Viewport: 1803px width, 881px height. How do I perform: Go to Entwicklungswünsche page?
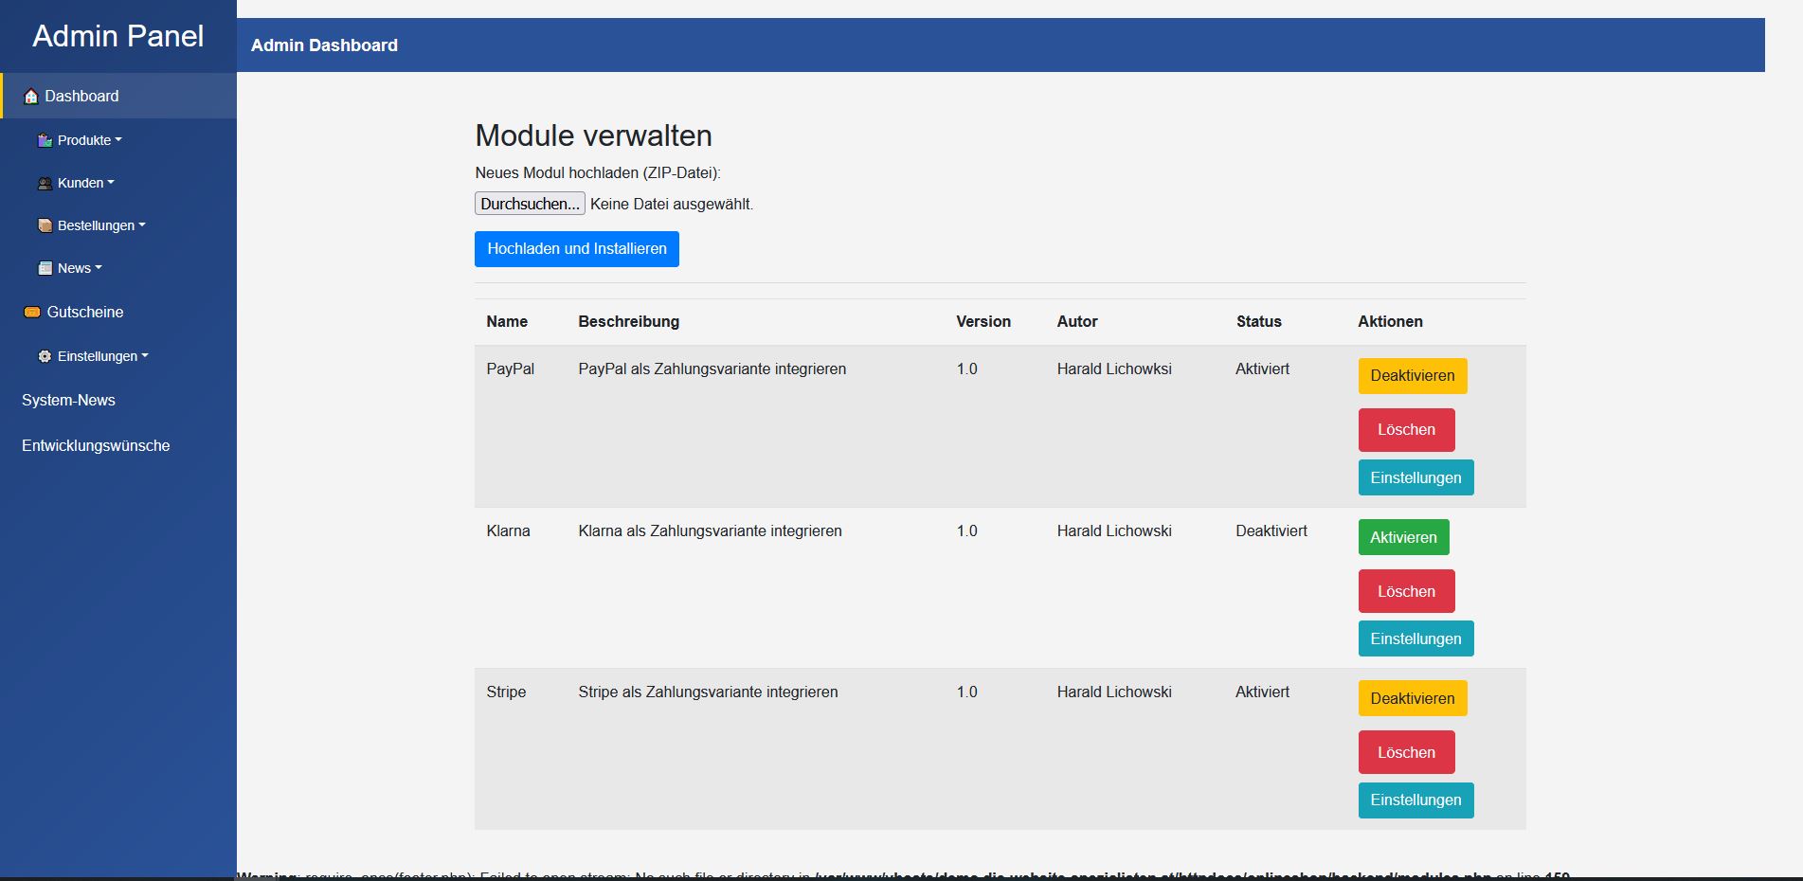tap(96, 445)
